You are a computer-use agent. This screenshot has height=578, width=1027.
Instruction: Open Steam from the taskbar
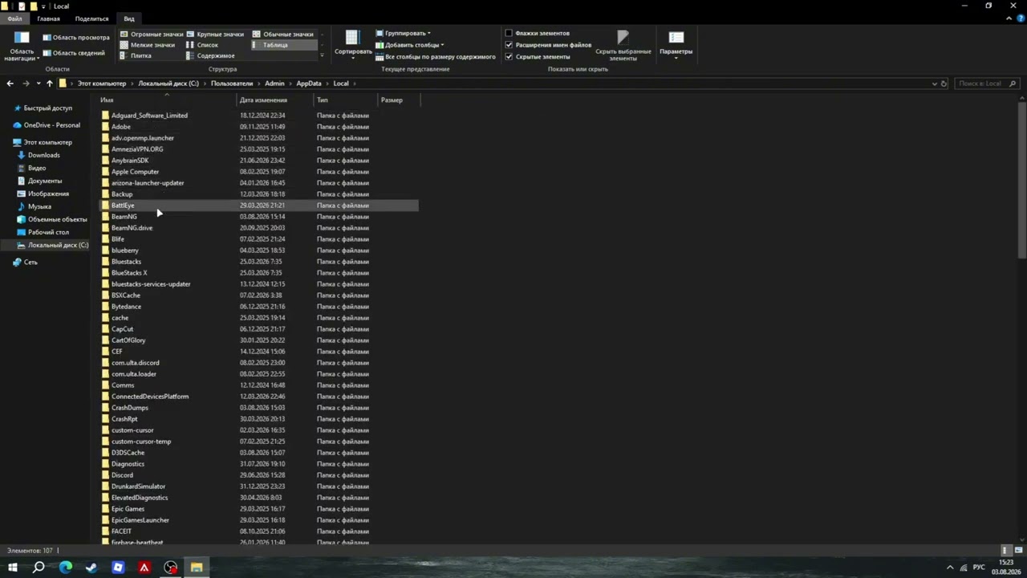point(91,568)
